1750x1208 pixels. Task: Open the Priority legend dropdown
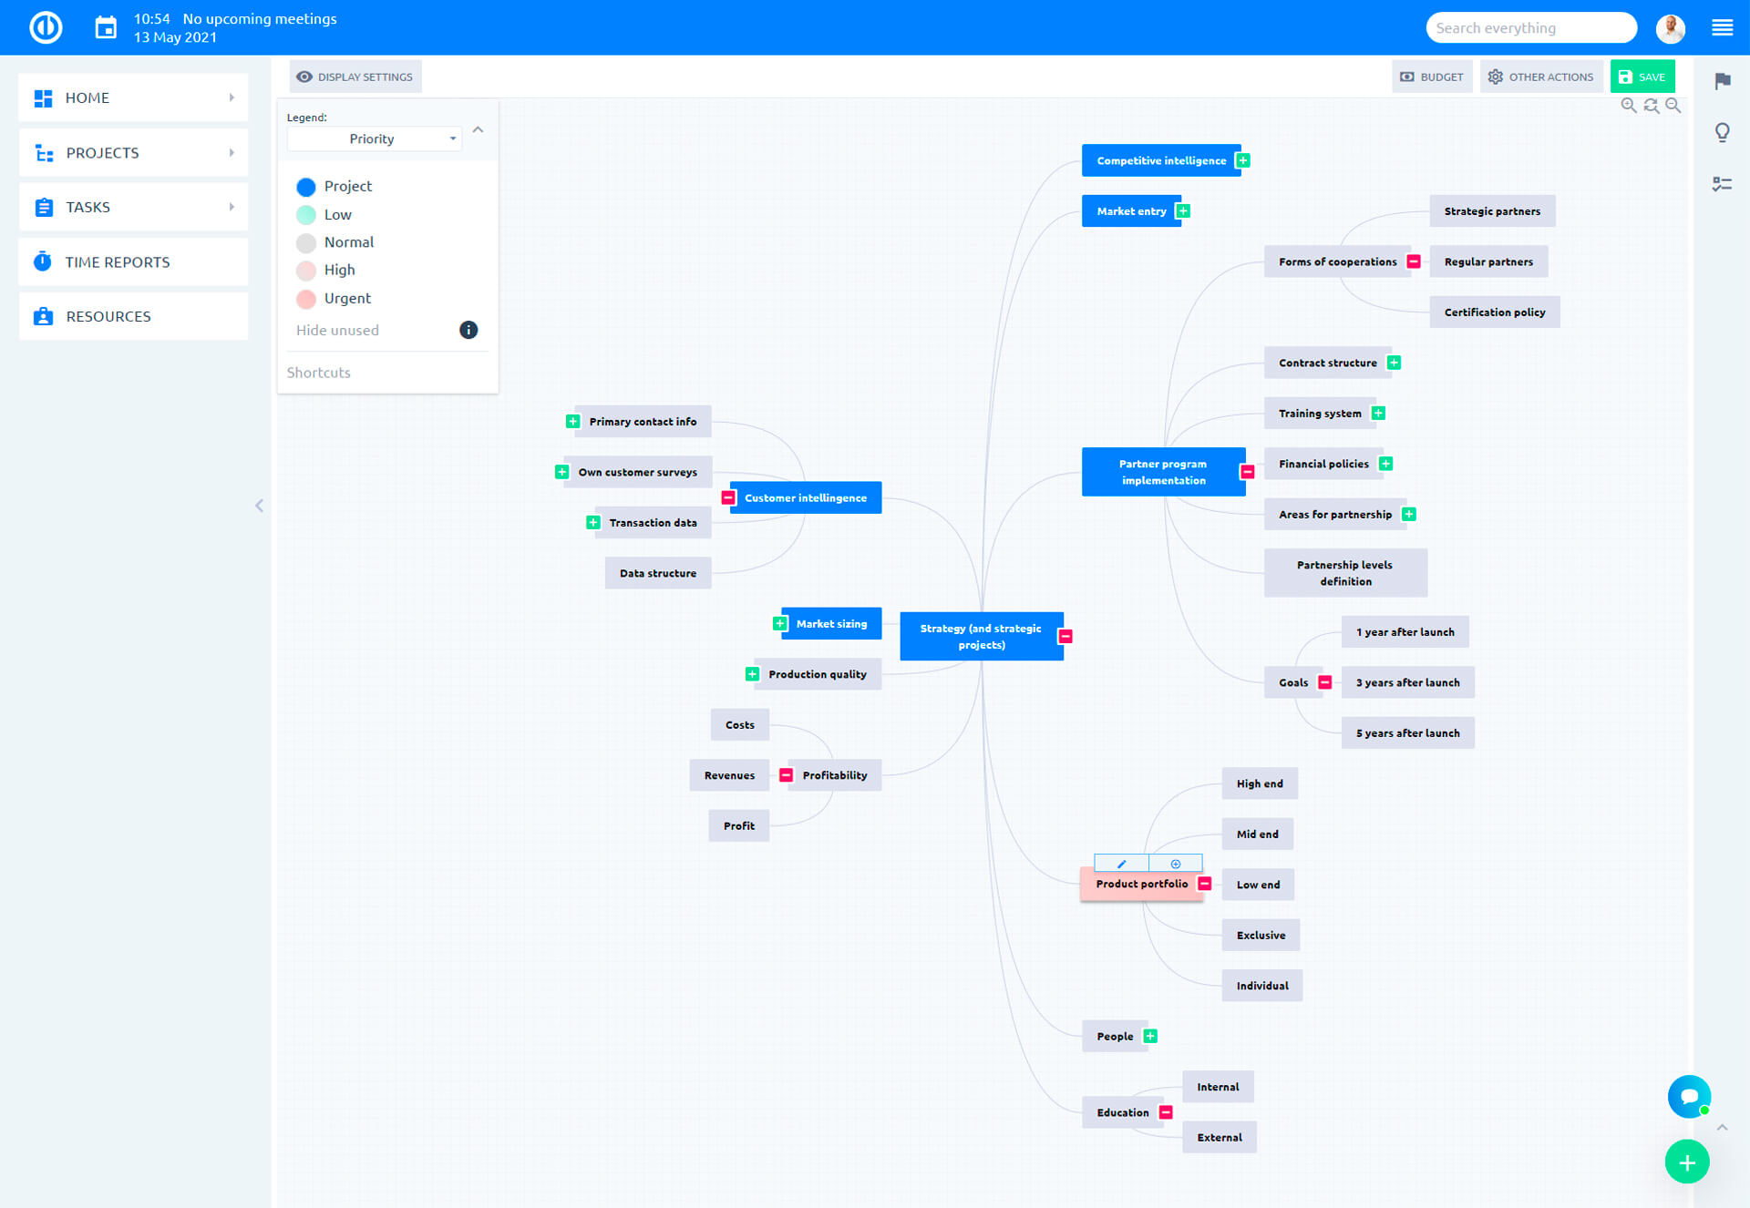pyautogui.click(x=374, y=138)
